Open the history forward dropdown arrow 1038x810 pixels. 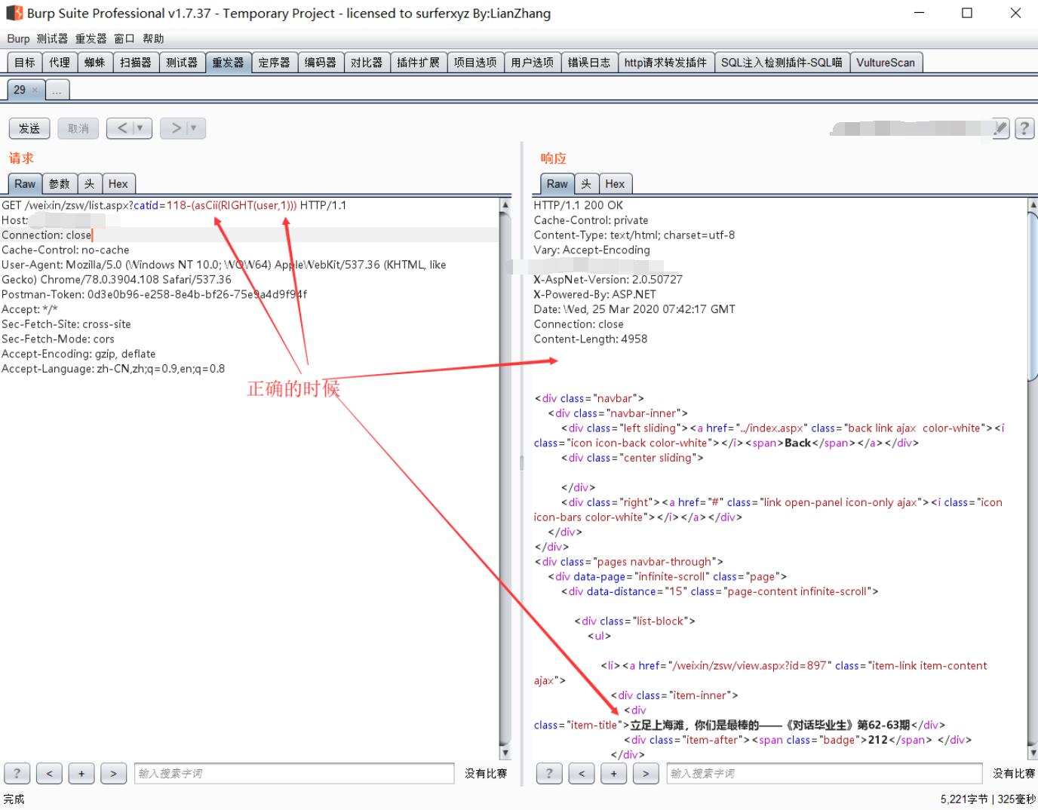(193, 128)
